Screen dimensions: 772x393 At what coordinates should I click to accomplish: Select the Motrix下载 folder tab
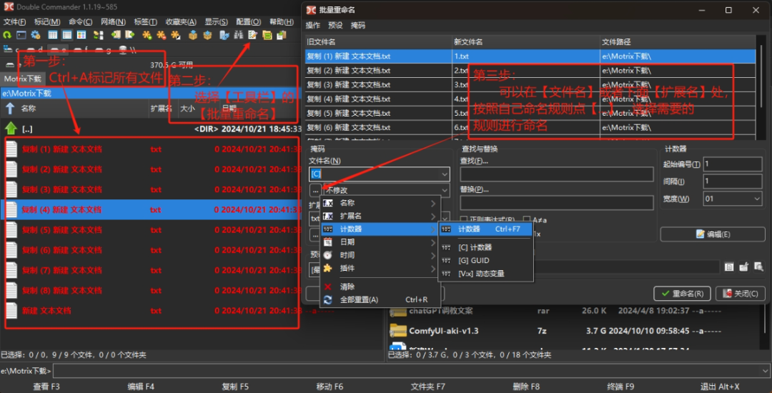[23, 79]
